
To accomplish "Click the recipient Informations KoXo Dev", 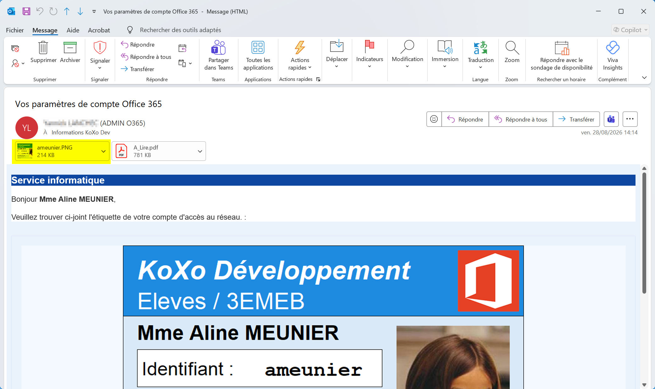I will [x=81, y=132].
